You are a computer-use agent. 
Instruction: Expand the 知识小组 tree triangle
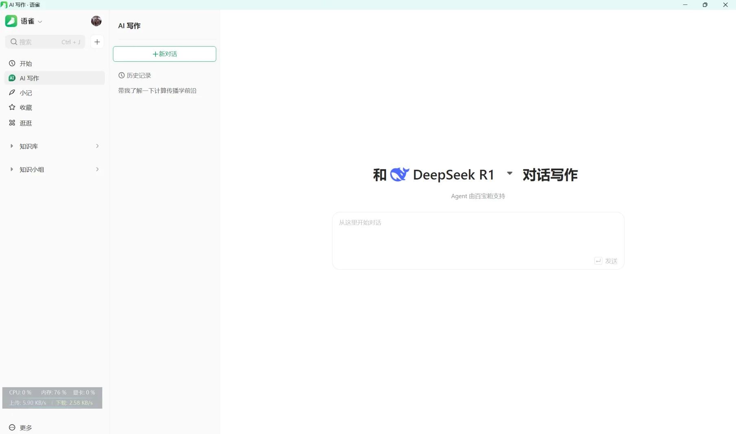(x=11, y=169)
